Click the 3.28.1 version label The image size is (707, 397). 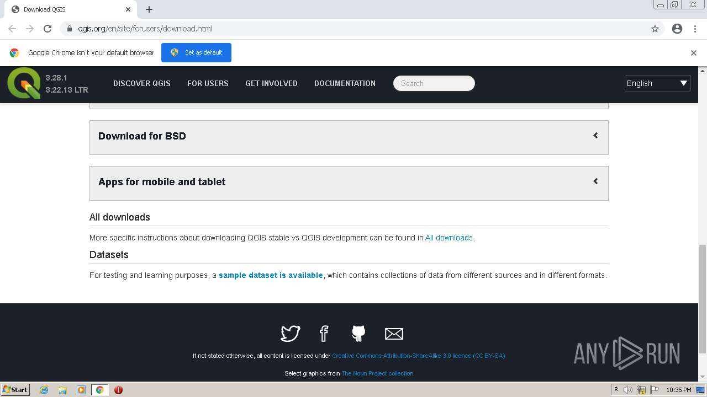point(56,78)
